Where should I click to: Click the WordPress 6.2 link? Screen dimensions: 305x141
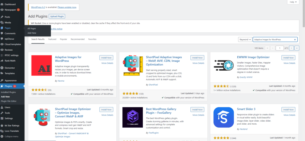pyautogui.click(x=38, y=7)
